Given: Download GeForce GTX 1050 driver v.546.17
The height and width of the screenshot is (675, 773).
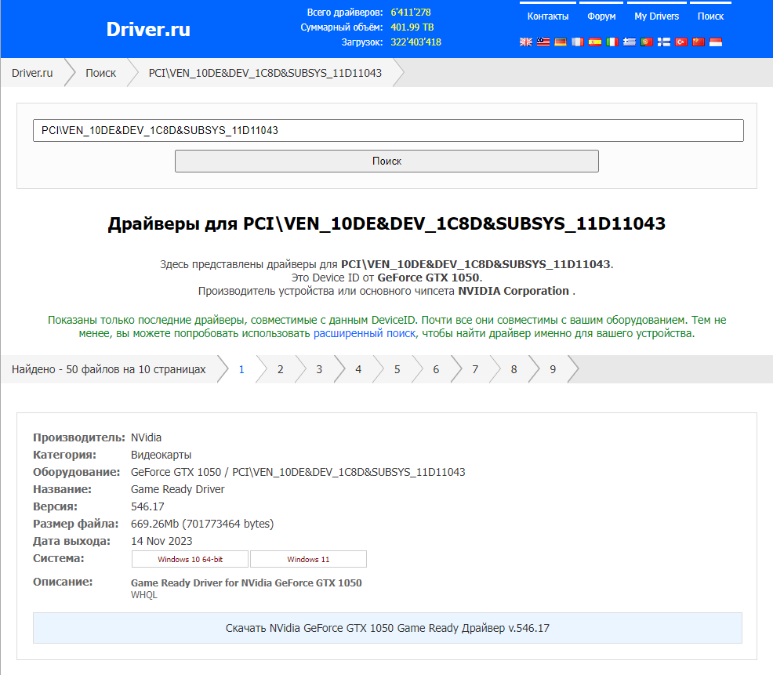Looking at the screenshot, I should (x=387, y=628).
